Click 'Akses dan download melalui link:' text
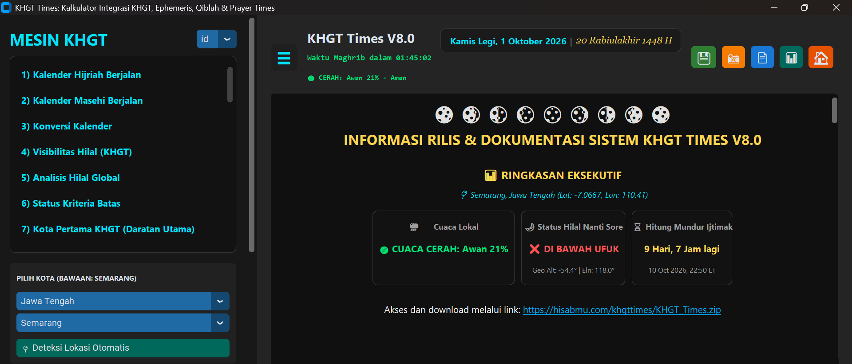The height and width of the screenshot is (364, 852). (x=452, y=310)
